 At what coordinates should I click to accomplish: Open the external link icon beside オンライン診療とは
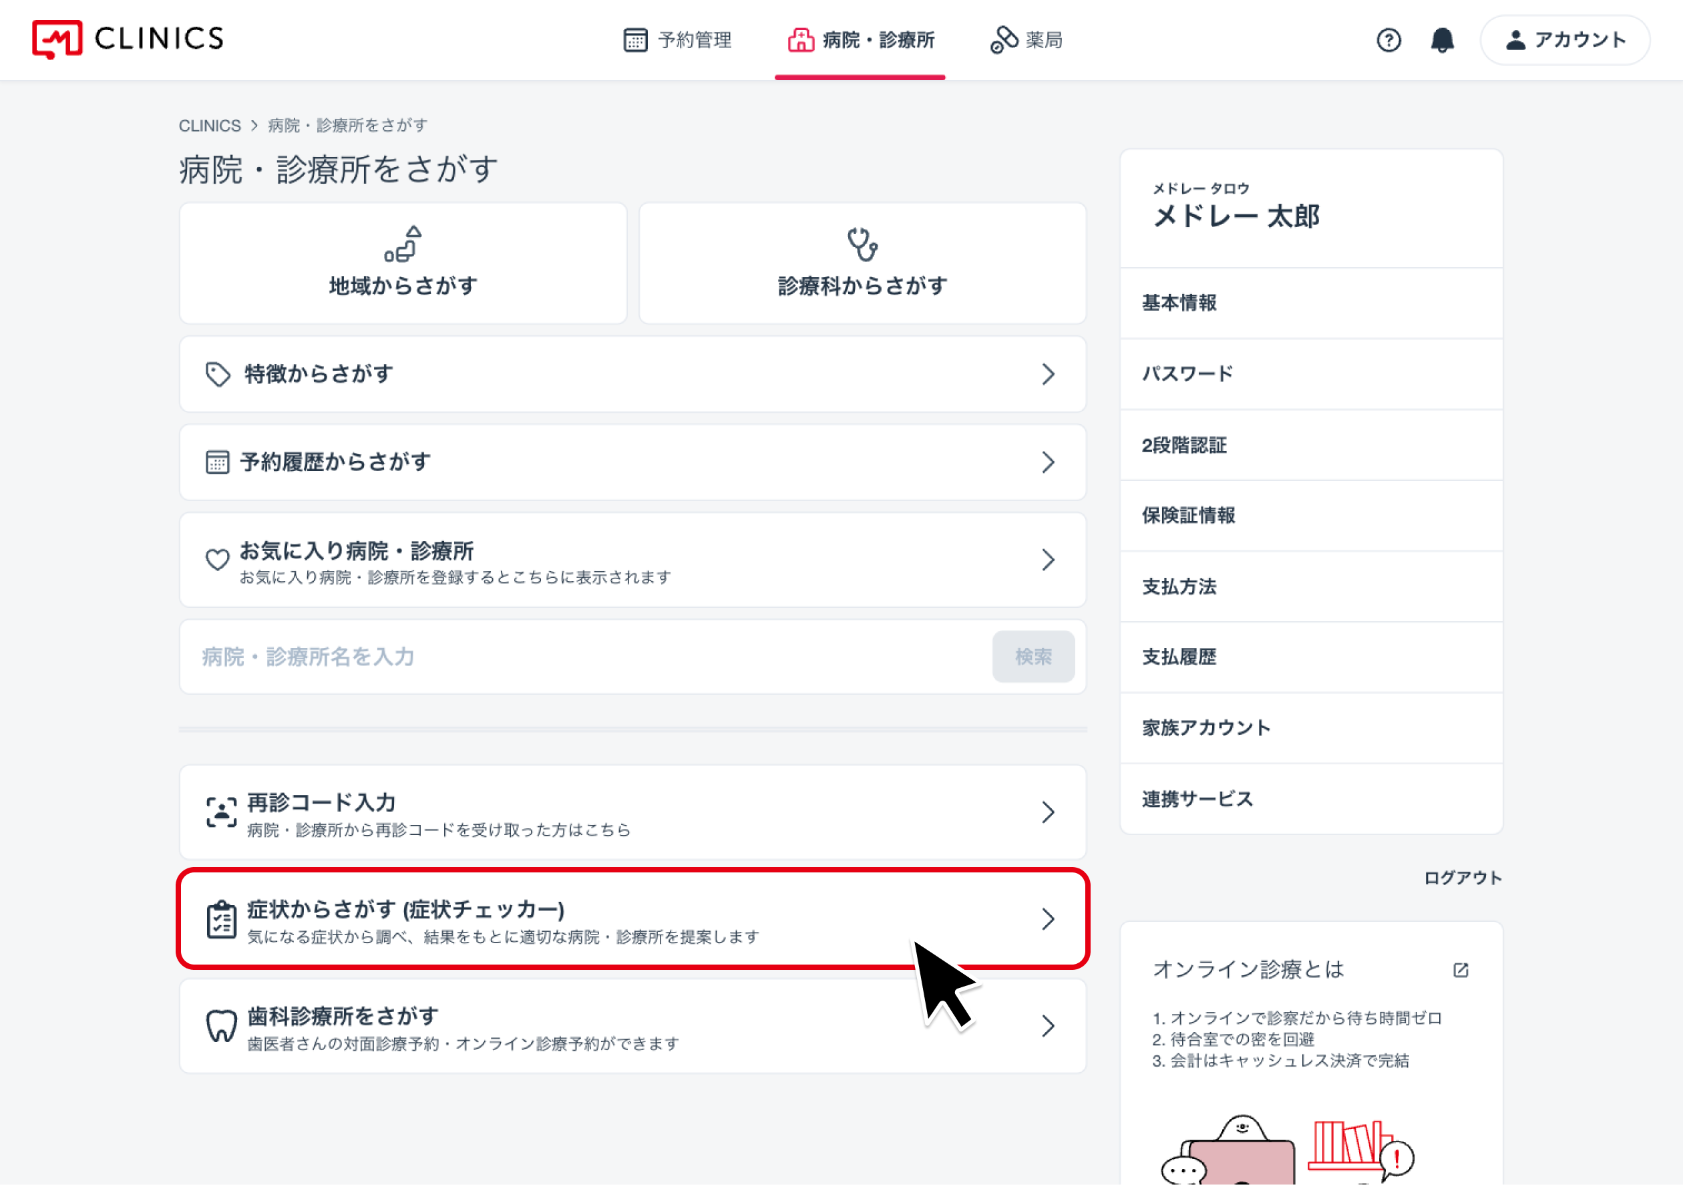(1460, 970)
